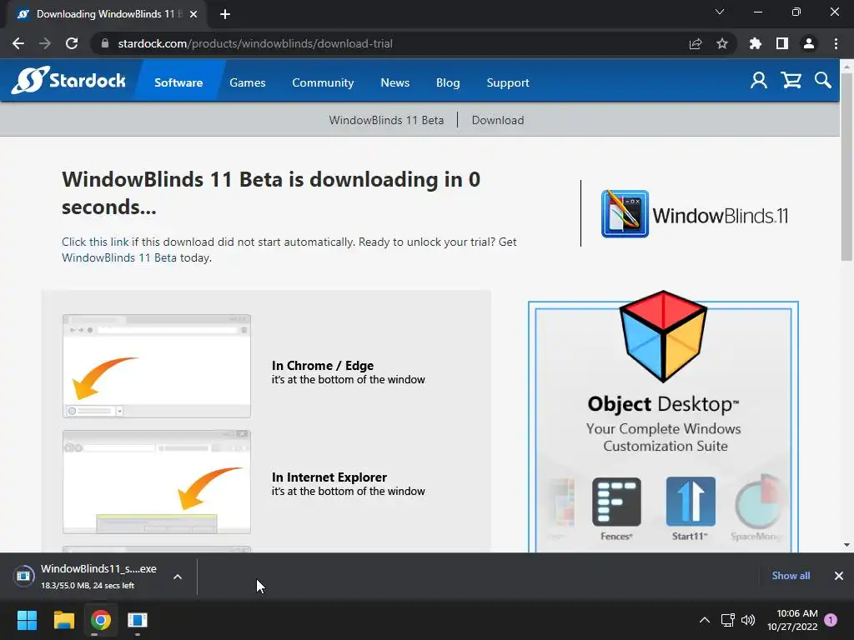The width and height of the screenshot is (854, 640).
Task: Click the 'Click this link' download link
Action: pyautogui.click(x=95, y=242)
